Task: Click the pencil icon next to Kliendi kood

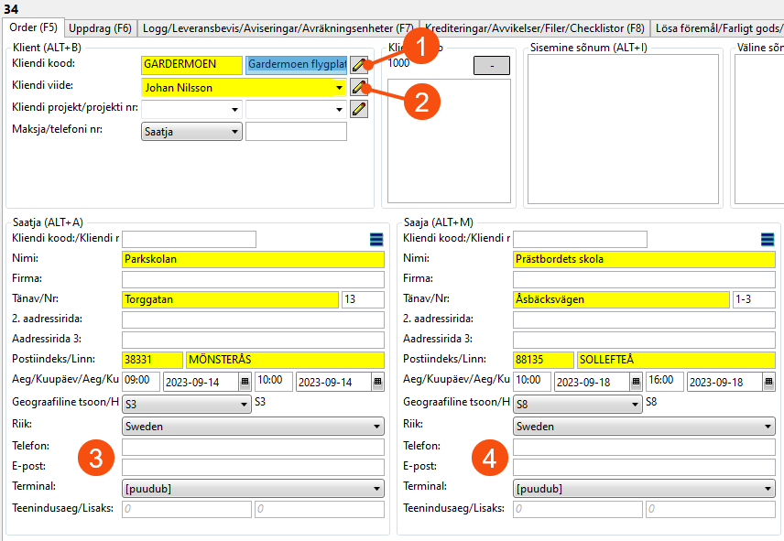Action: [360, 65]
